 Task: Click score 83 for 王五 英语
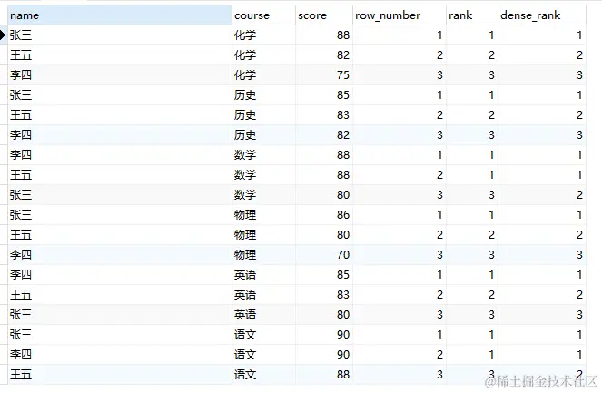click(323, 295)
